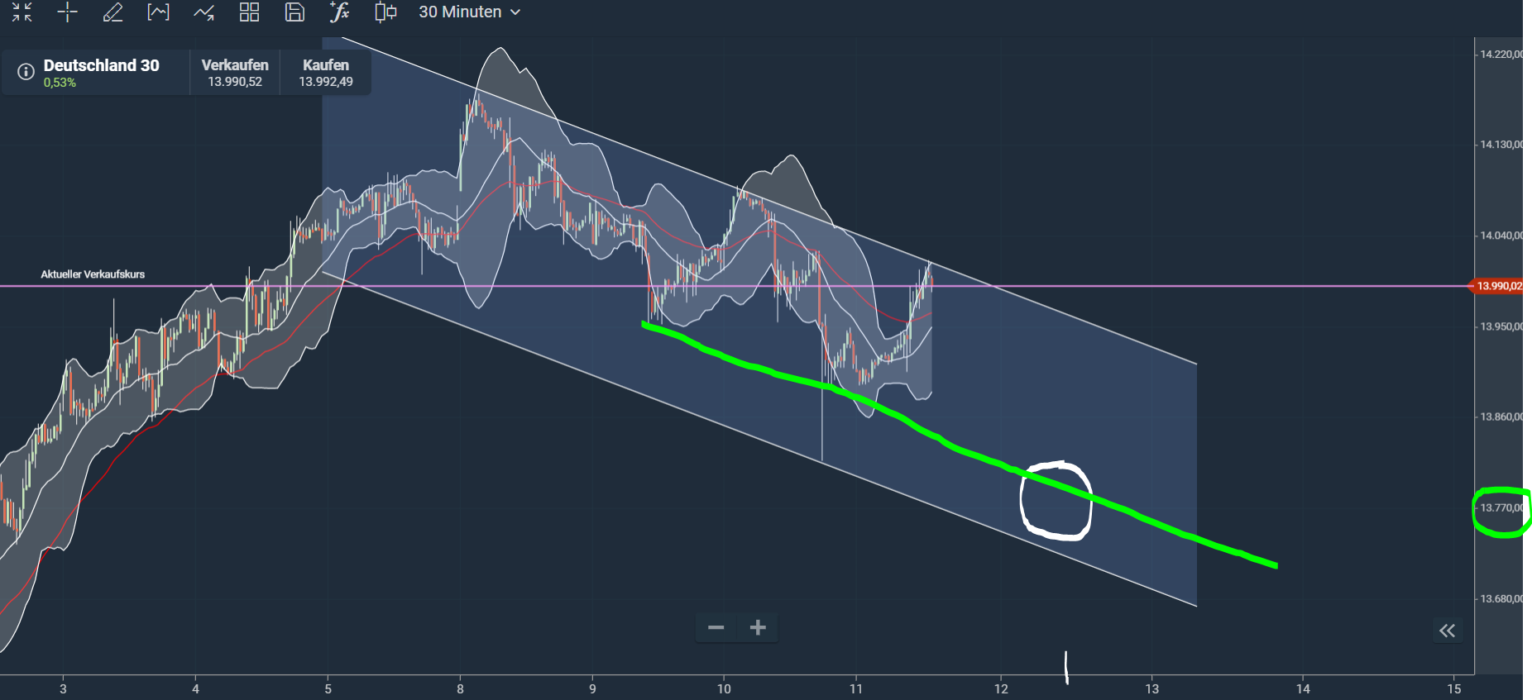Zoom out with the minus button
The width and height of the screenshot is (1532, 700).
click(716, 628)
